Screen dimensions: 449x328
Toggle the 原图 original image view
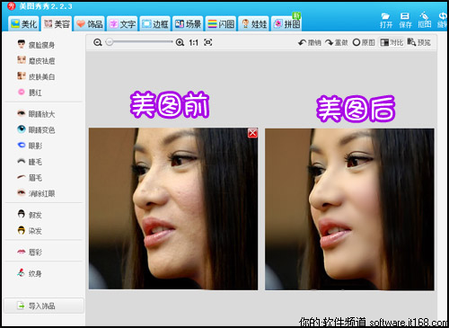pos(364,42)
